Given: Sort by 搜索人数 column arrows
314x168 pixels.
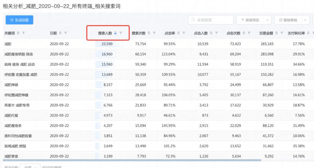Looking at the screenshot, I should (x=115, y=33).
